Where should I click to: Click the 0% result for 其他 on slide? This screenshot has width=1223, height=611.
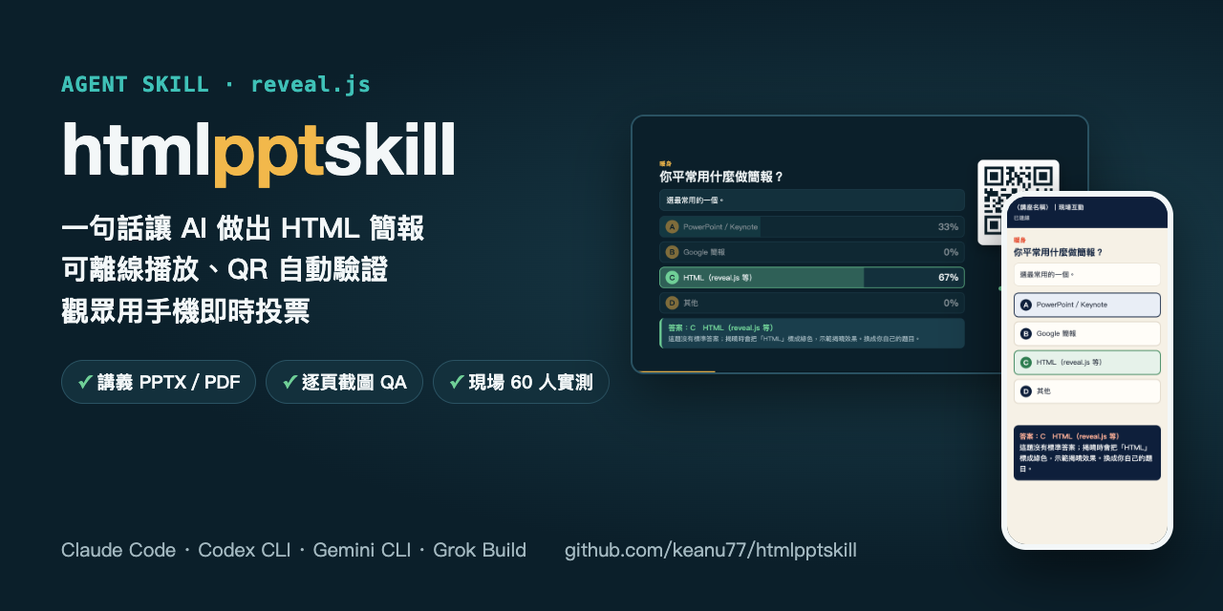[951, 303]
